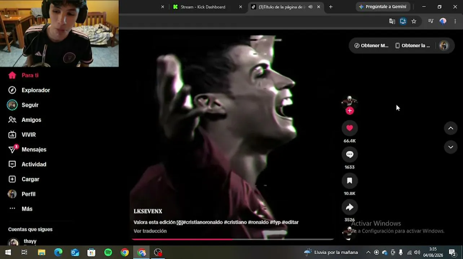
Task: Open the Lluvia por la mañana weather widget
Action: (x=331, y=252)
